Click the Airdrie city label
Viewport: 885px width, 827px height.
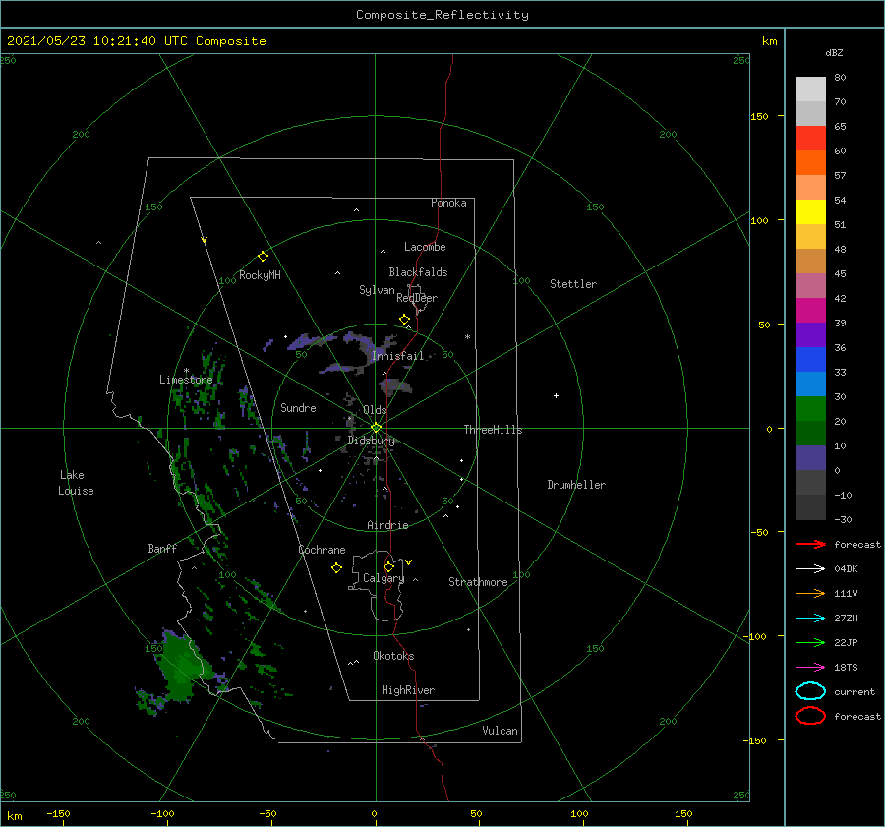click(387, 525)
